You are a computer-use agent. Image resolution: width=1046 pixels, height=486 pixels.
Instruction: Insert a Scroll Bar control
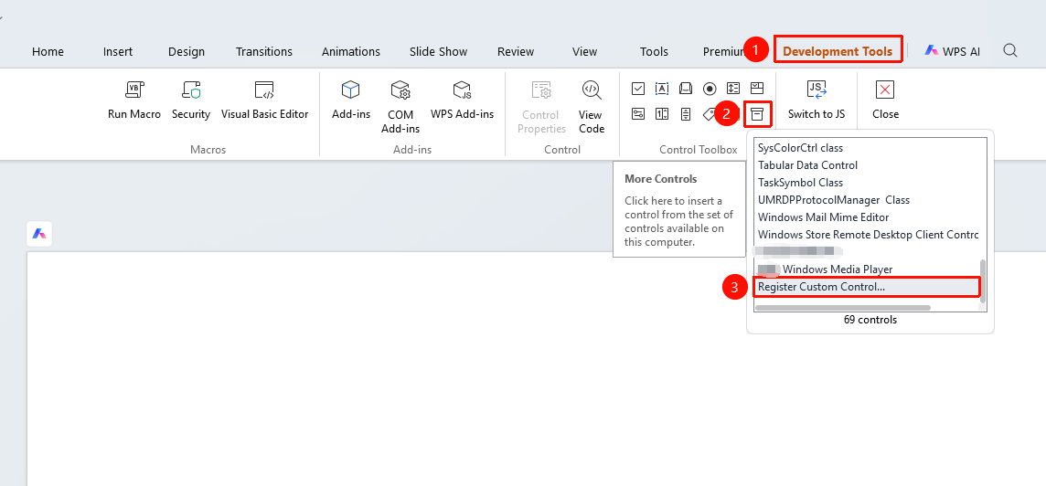[686, 114]
